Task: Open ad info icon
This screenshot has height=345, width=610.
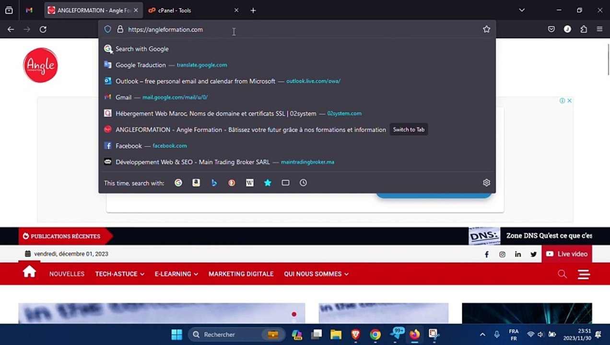Action: tap(562, 101)
